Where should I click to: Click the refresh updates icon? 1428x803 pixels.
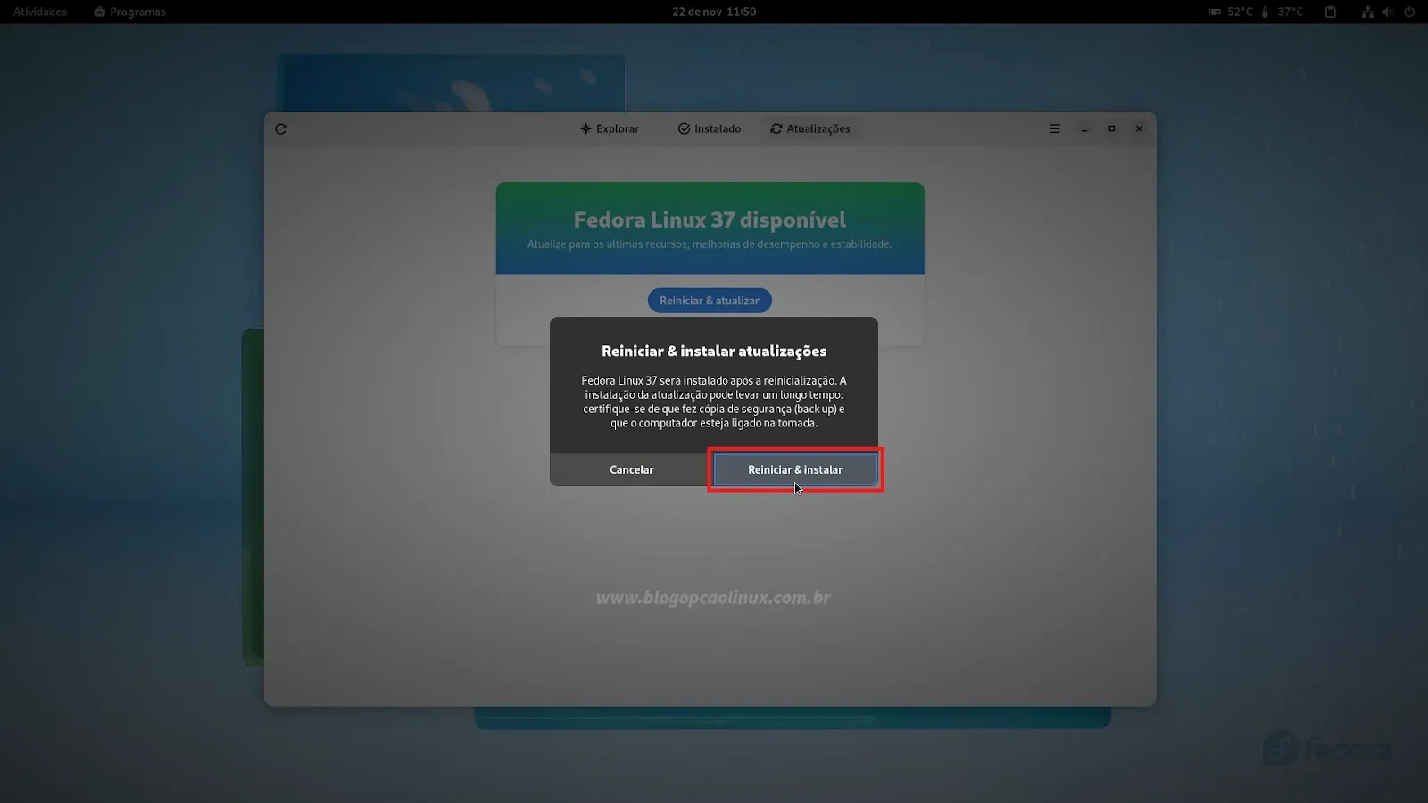[x=281, y=128]
